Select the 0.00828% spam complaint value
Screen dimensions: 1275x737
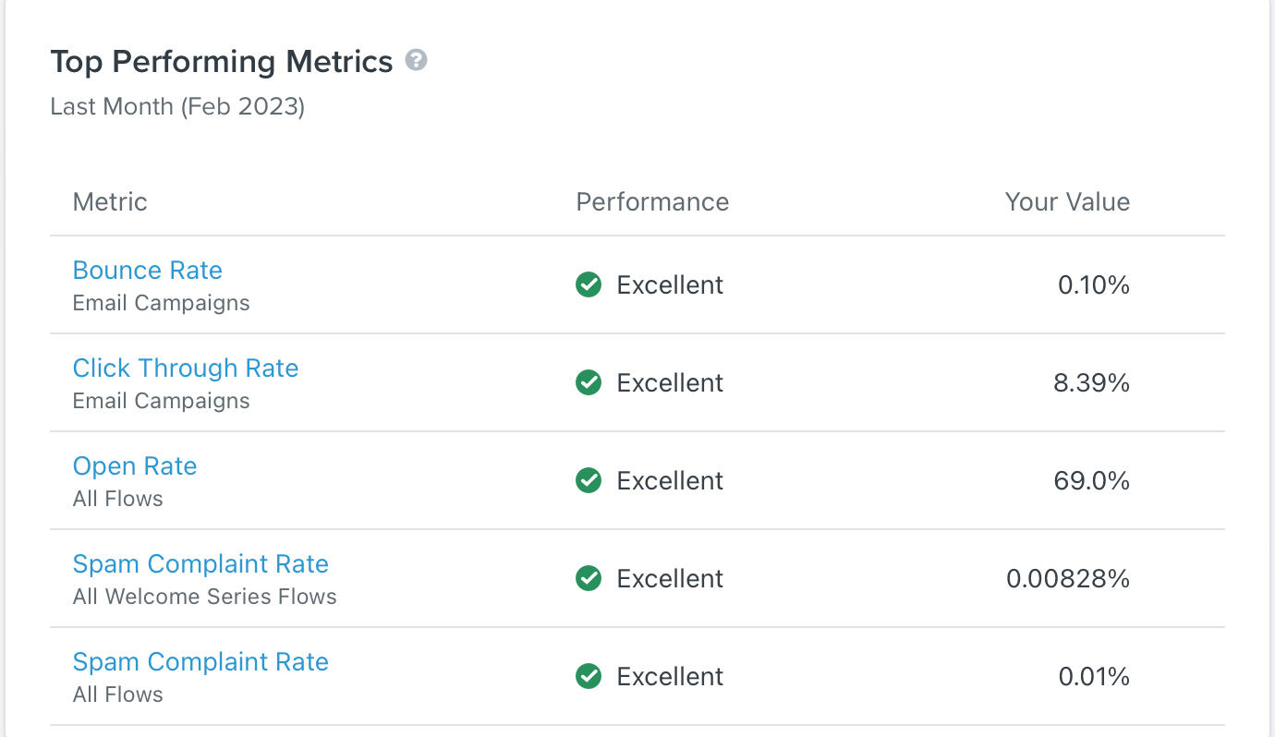[x=1068, y=578]
